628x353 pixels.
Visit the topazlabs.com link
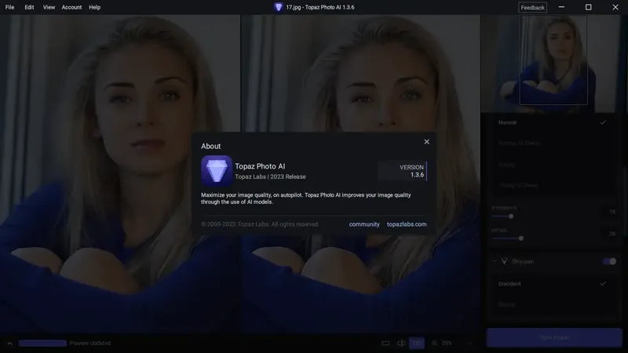[407, 224]
